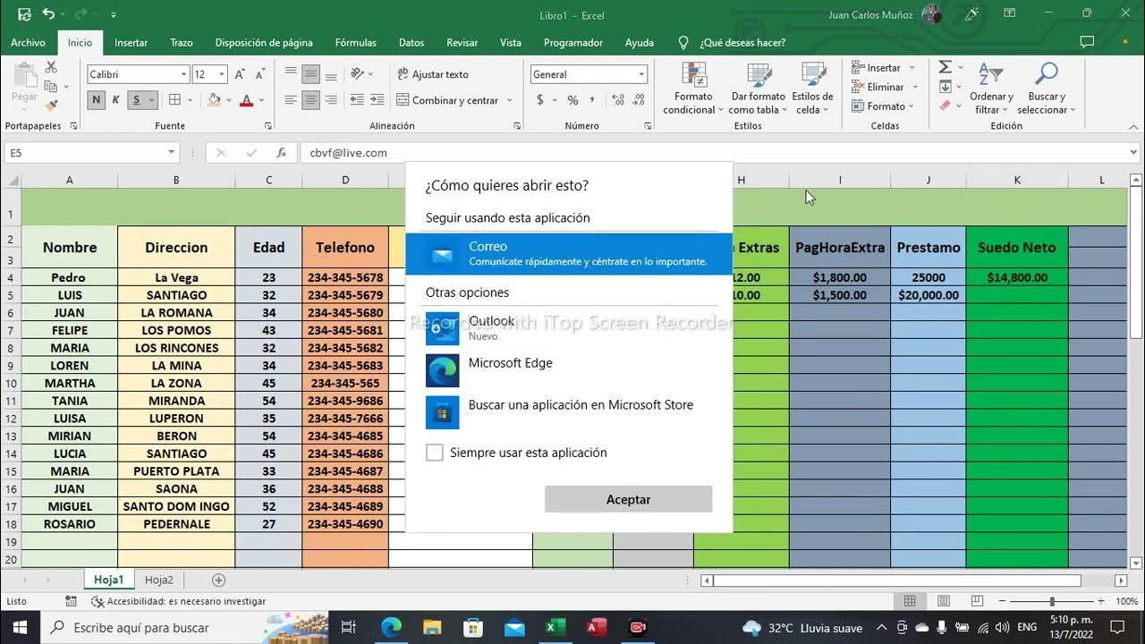Click the Undo arrow in title bar
The width and height of the screenshot is (1145, 644).
[48, 14]
